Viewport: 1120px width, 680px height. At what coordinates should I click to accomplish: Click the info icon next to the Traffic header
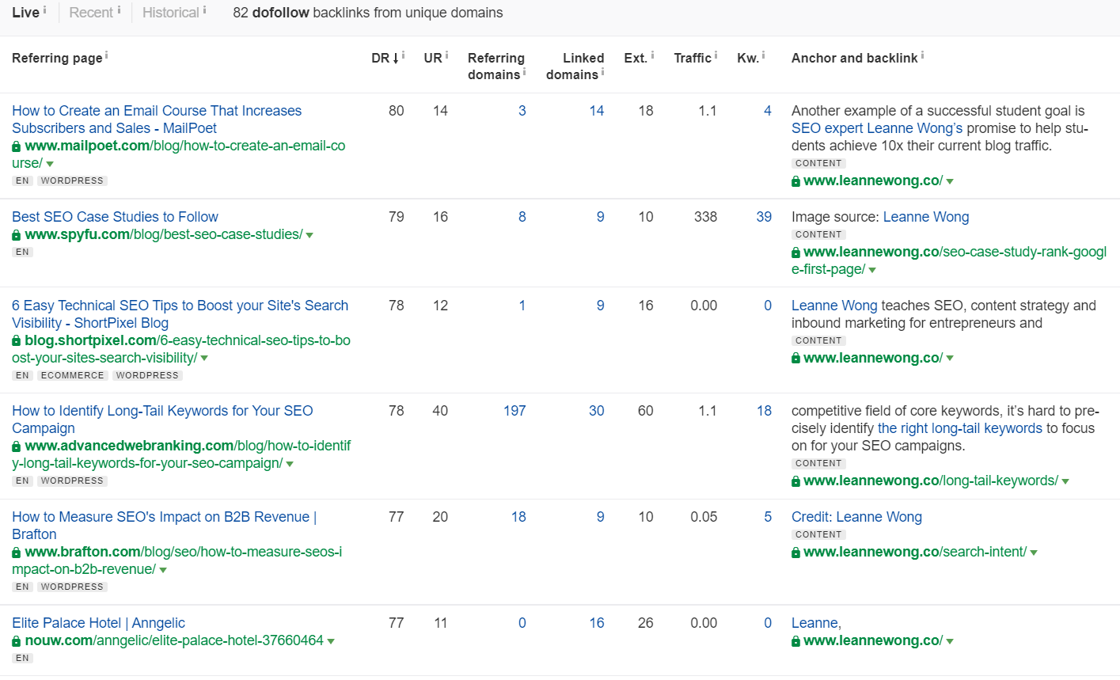point(715,54)
